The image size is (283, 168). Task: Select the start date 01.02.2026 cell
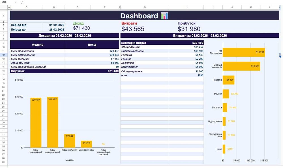click(x=54, y=25)
